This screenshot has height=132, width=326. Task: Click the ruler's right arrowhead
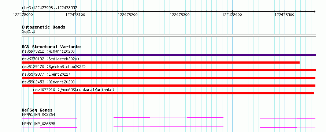pos(314,11)
